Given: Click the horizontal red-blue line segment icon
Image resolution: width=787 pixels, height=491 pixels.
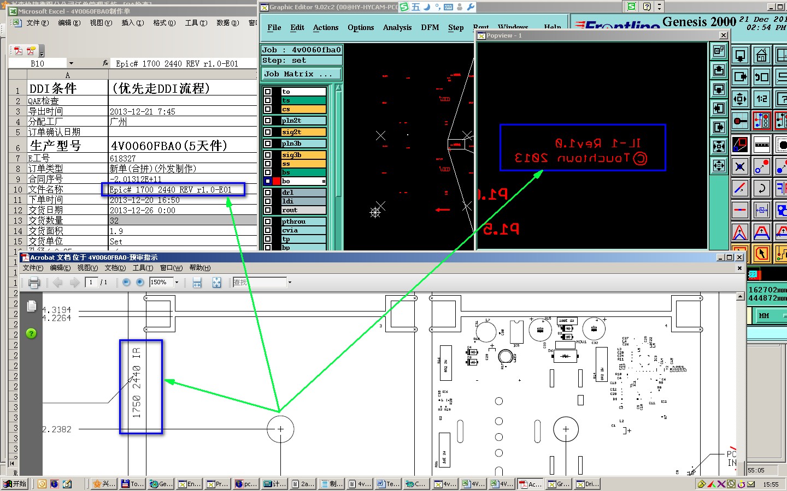Looking at the screenshot, I should [740, 210].
